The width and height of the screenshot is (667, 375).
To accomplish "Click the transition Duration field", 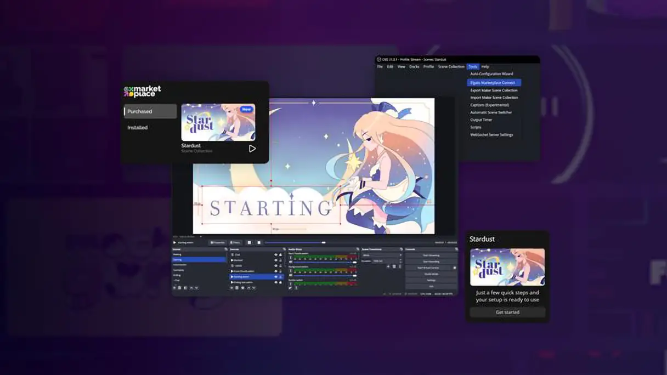I will [386, 261].
